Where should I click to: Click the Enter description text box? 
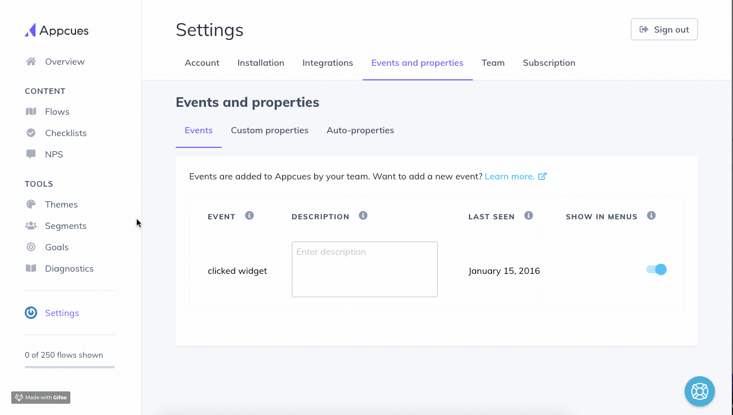pyautogui.click(x=365, y=269)
